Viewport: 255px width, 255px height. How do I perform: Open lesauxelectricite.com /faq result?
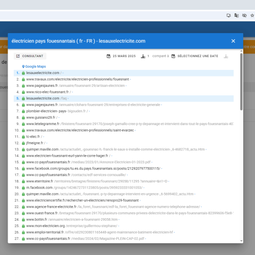tap(46, 98)
